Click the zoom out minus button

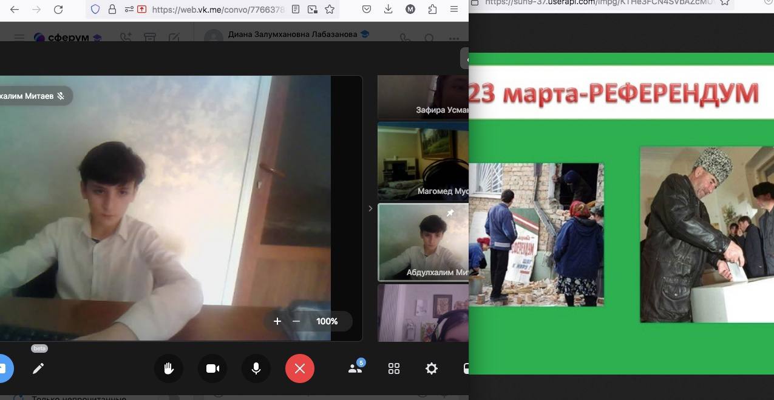tap(296, 321)
